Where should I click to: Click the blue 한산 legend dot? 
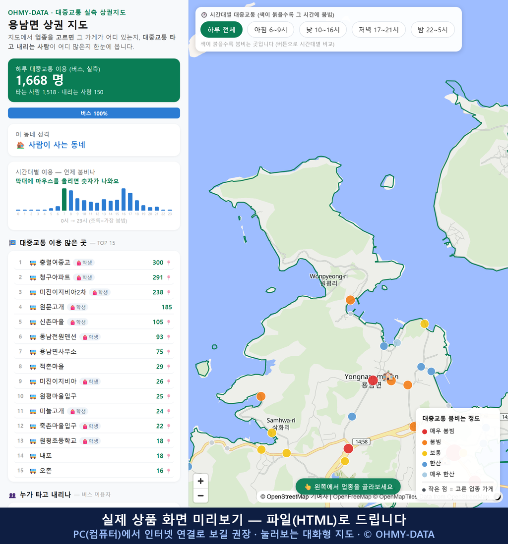(x=424, y=464)
